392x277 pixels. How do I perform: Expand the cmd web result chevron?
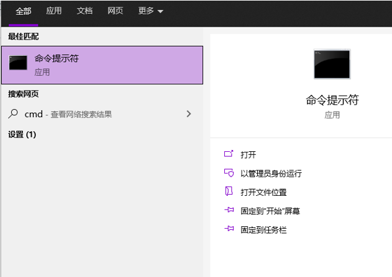[189, 114]
